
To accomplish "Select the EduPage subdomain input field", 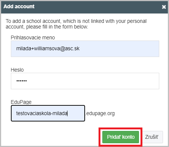I will (48, 113).
